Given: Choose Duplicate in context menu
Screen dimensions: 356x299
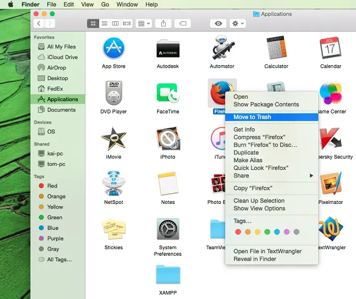Looking at the screenshot, I should [x=272, y=153].
